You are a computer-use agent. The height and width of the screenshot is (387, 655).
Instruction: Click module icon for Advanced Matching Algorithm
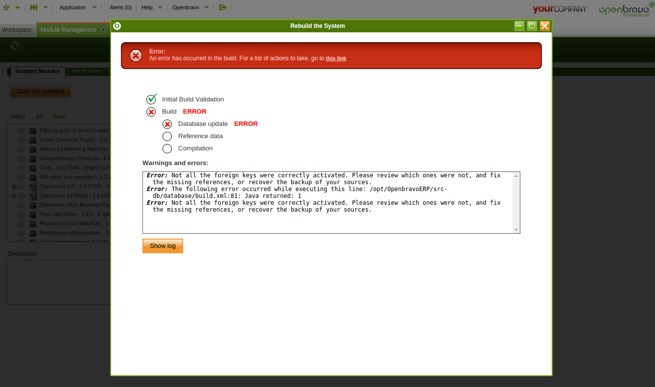point(33,149)
